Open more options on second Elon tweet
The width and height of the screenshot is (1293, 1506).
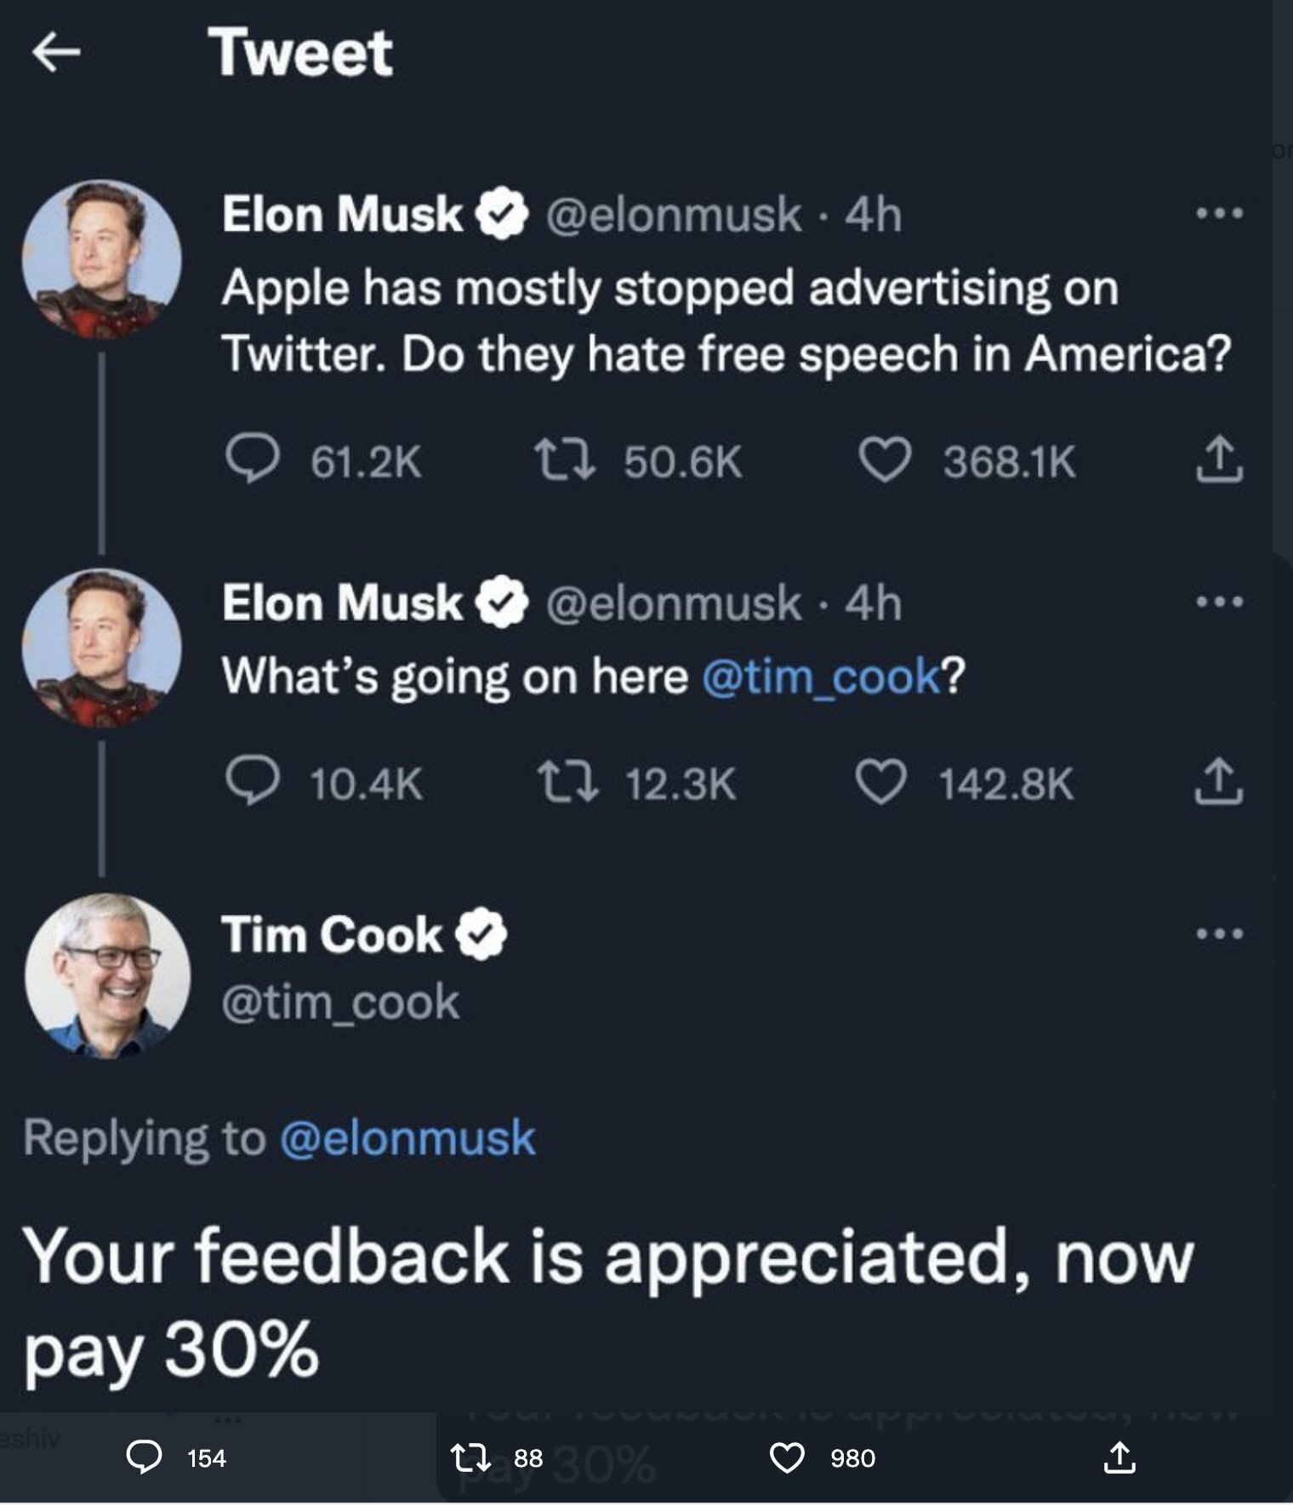(x=1219, y=602)
